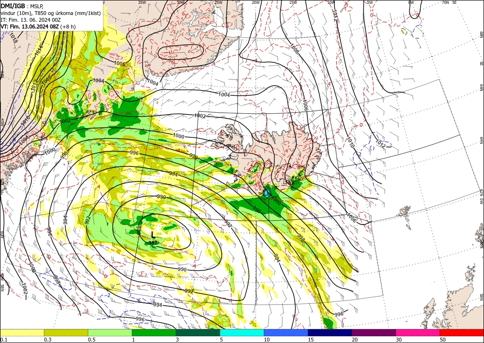Click the legend value 0.1
Viewport: 484px width, 343px height.
click(4, 340)
